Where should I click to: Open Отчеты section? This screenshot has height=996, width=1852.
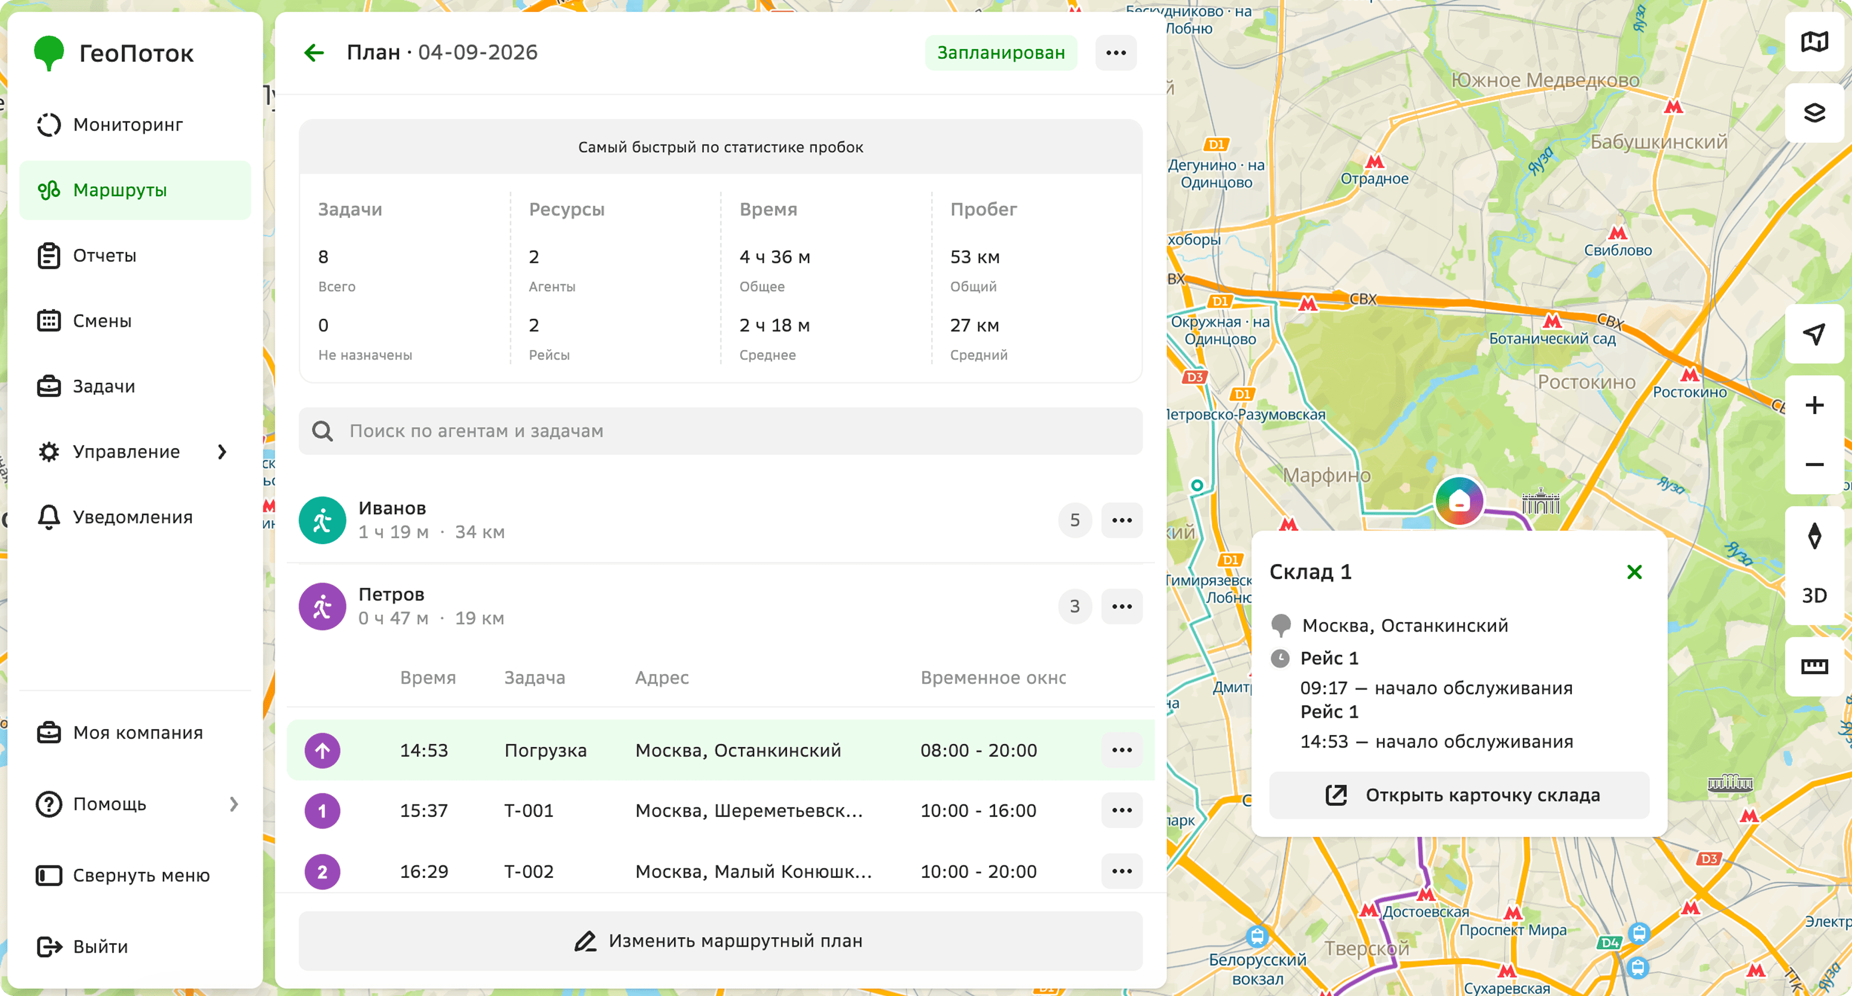point(135,255)
